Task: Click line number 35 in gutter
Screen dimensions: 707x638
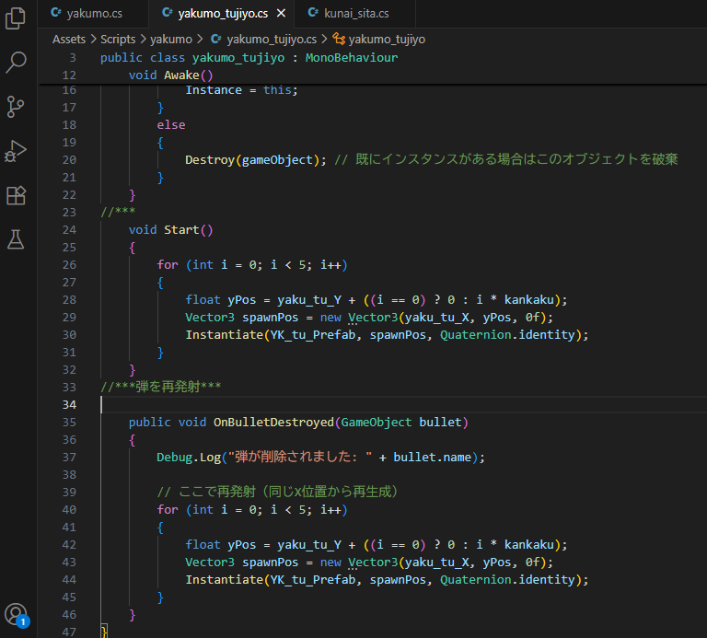Action: click(69, 423)
